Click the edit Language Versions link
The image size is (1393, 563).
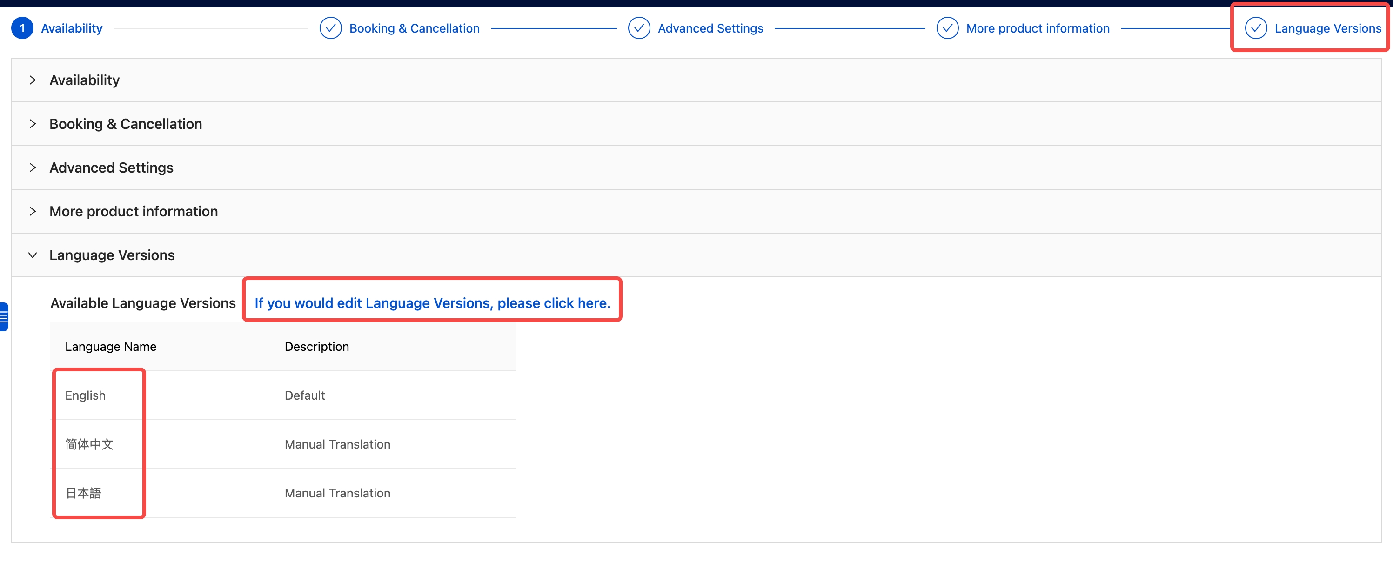[432, 303]
